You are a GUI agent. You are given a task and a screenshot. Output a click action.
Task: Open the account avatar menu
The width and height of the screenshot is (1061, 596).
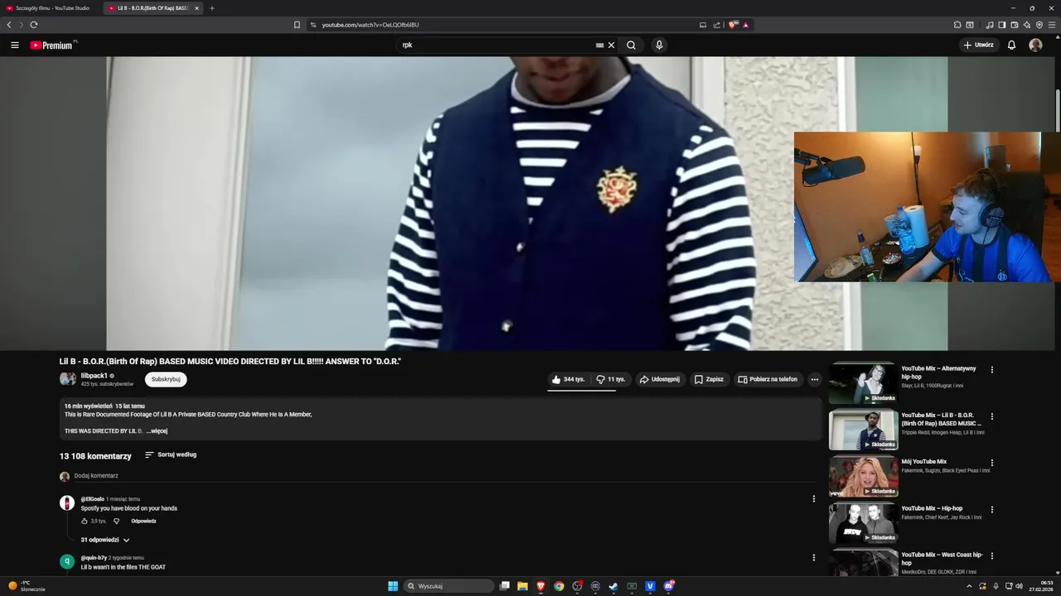[x=1035, y=46]
